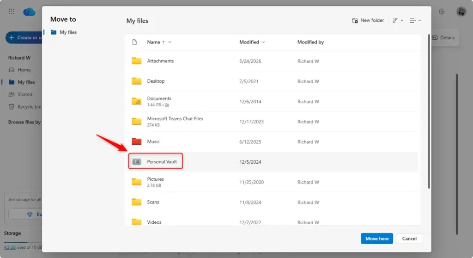This screenshot has height=258, width=473.
Task: Open the 4.2 GB storage link
Action: click(10, 247)
